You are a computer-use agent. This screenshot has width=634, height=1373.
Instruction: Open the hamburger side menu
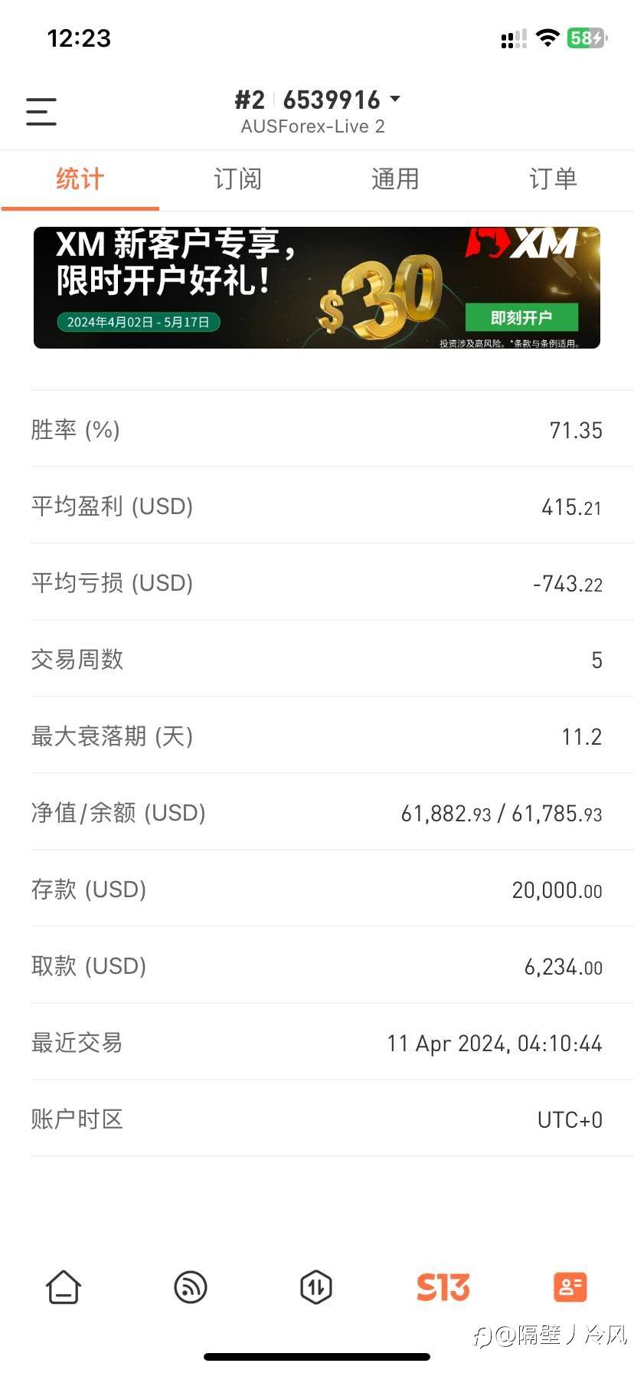point(41,112)
